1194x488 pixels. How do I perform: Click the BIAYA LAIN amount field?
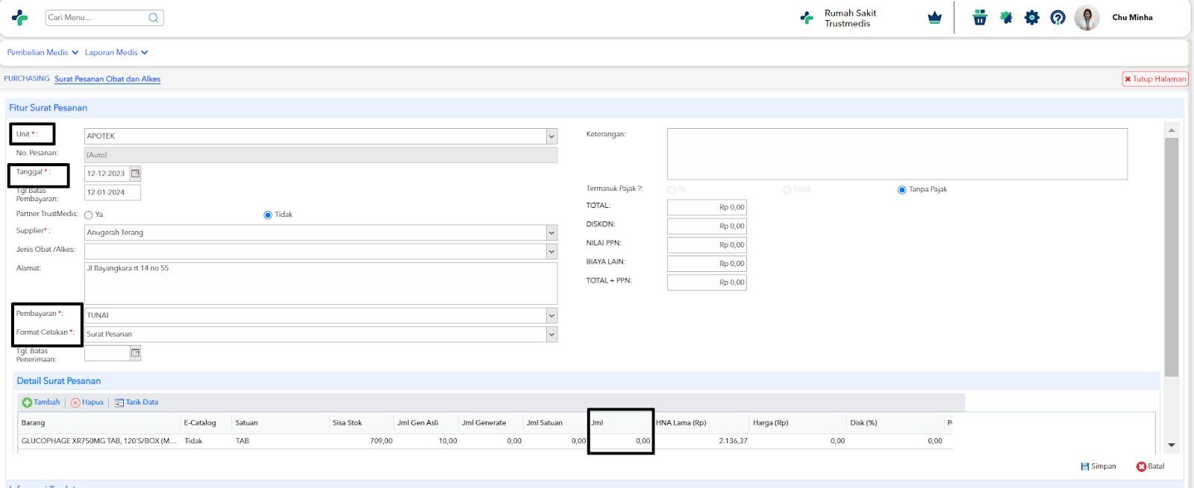click(706, 263)
